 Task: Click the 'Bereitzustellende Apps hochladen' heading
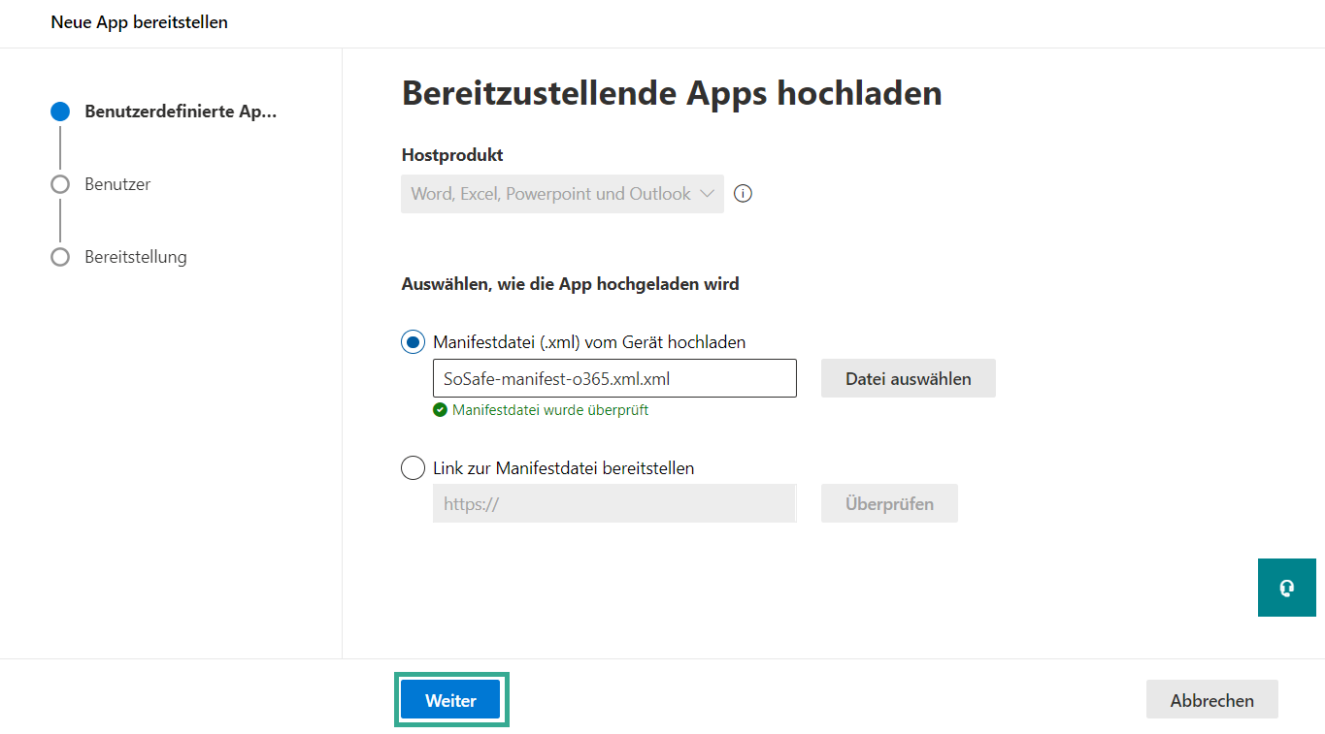click(672, 93)
